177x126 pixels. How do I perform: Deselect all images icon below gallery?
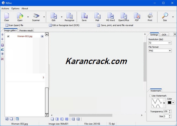tap(11, 119)
